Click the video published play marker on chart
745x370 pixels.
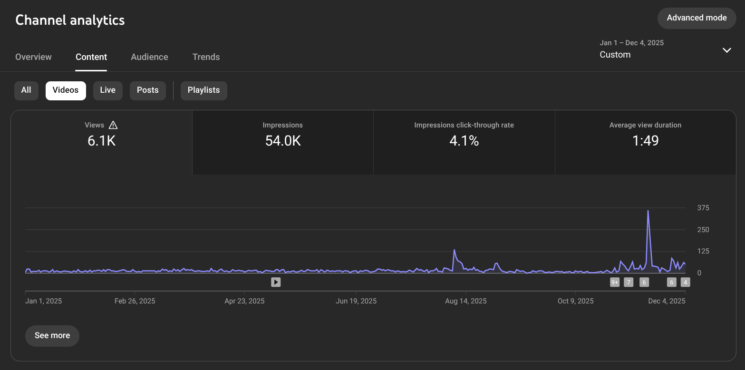point(276,282)
